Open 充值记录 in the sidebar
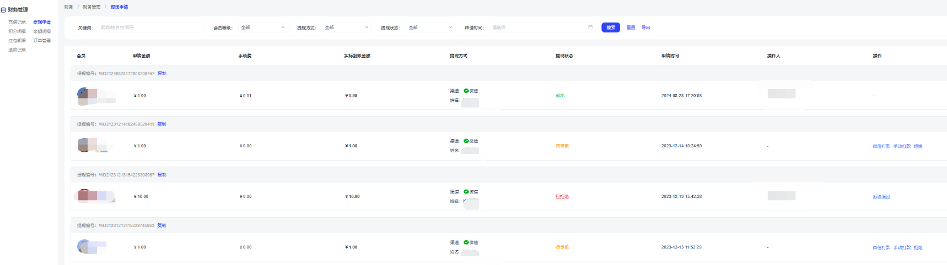This screenshot has width=947, height=265. pyautogui.click(x=17, y=23)
